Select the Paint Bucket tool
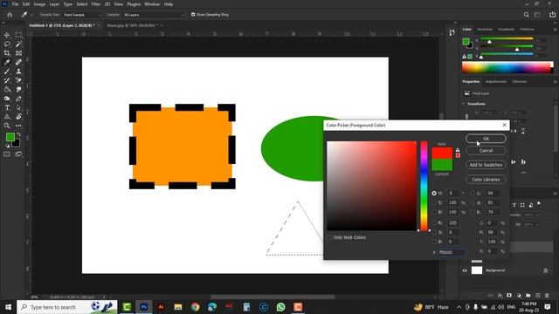The height and width of the screenshot is (314, 559). tap(7, 89)
